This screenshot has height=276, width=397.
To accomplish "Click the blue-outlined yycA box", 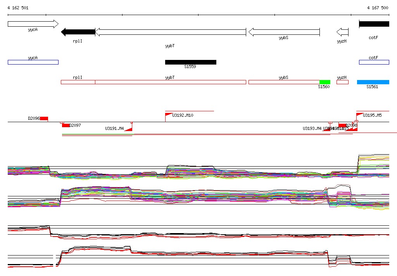I will 33,62.
